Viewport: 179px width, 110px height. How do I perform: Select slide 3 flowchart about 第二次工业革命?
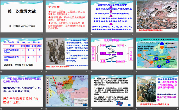pyautogui.click(x=112, y=16)
